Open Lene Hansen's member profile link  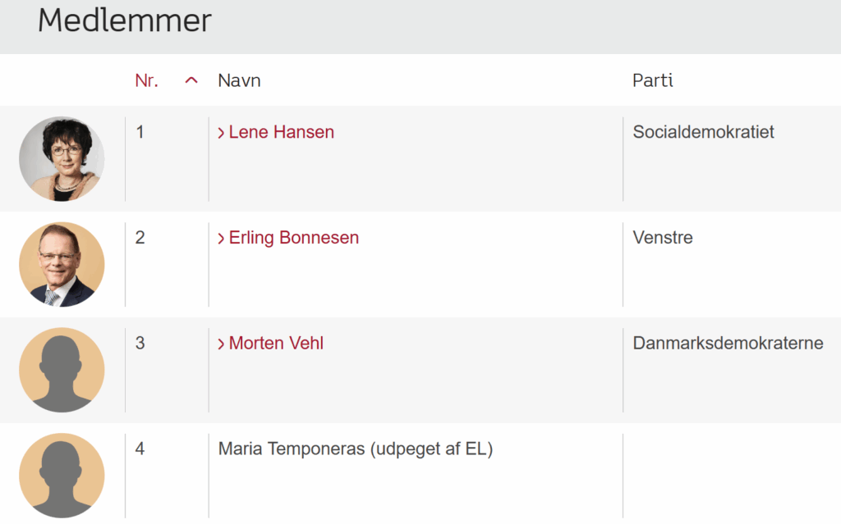tap(281, 132)
